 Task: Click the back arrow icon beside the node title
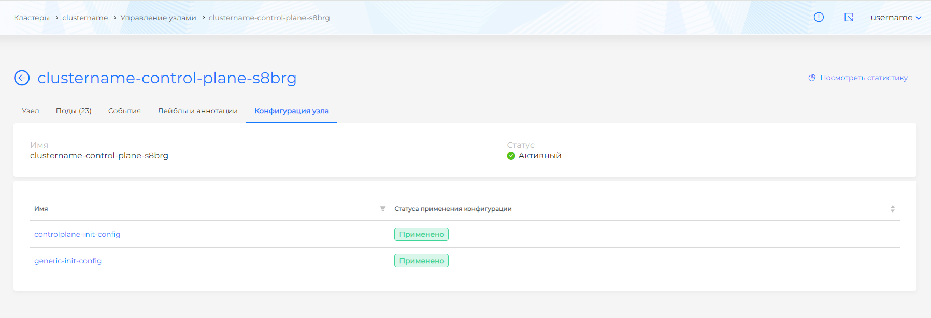click(22, 78)
